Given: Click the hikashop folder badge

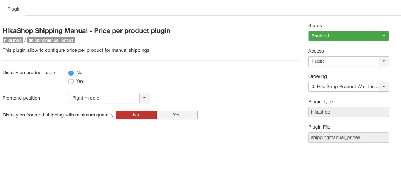Looking at the screenshot, I should [13, 40].
